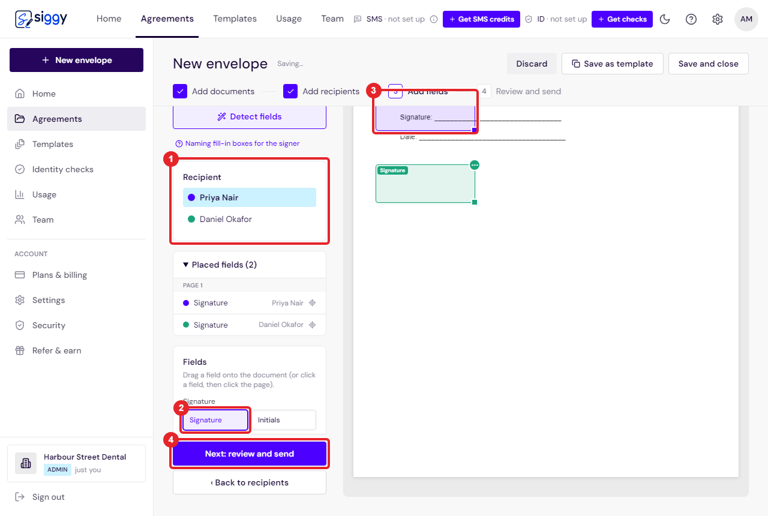Open Naming fill-in boxes help link
The image size is (768, 516).
pos(238,143)
